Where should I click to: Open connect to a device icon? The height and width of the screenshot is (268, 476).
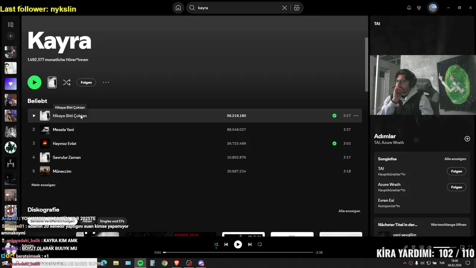coord(421,248)
